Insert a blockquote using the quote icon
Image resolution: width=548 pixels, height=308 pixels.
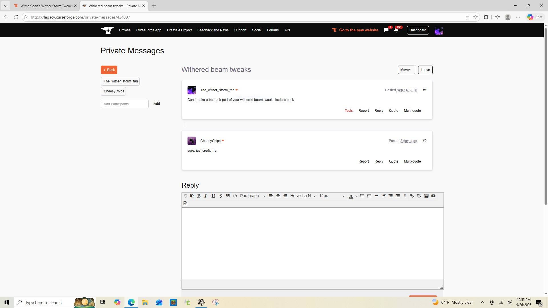pyautogui.click(x=228, y=196)
